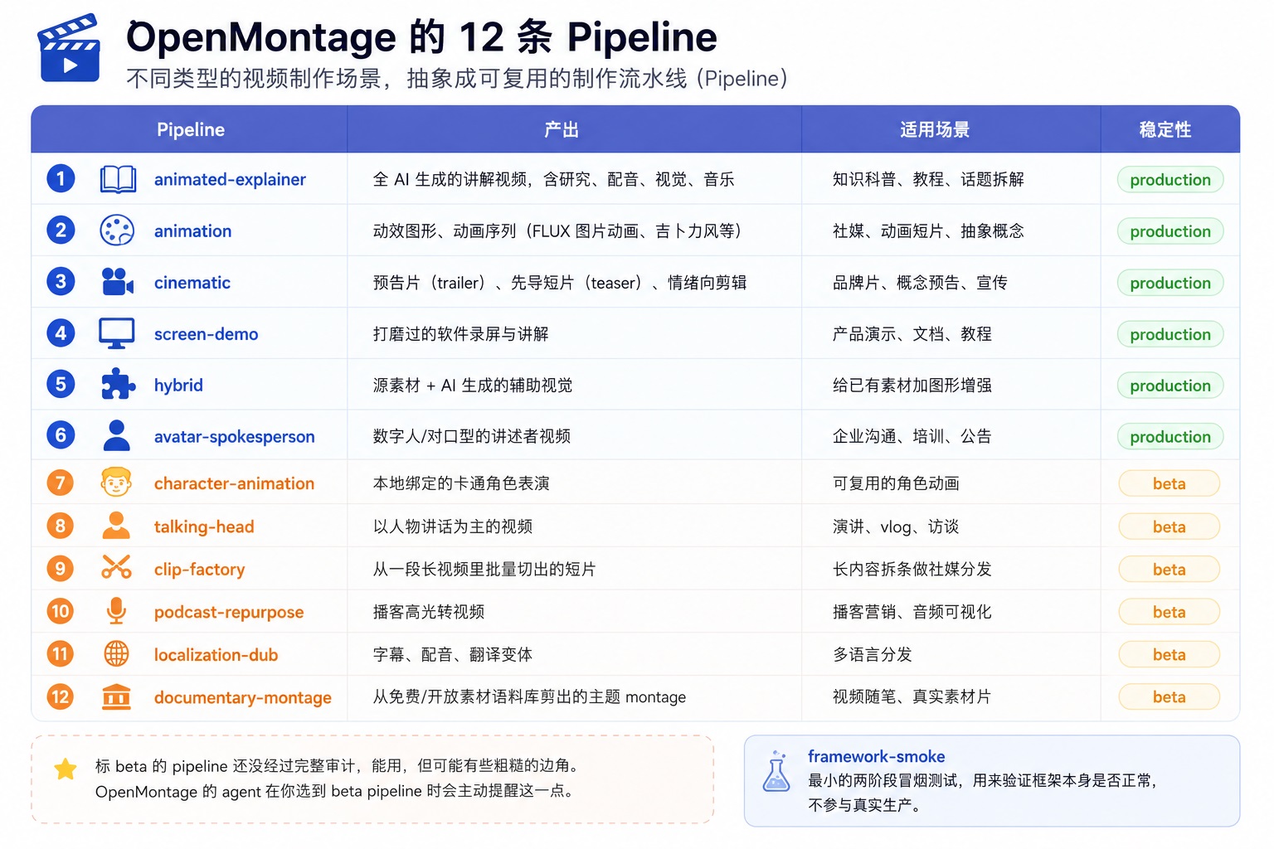Select the talking-head pipeline name
Viewport: 1274px width, 849px height.
[x=204, y=526]
